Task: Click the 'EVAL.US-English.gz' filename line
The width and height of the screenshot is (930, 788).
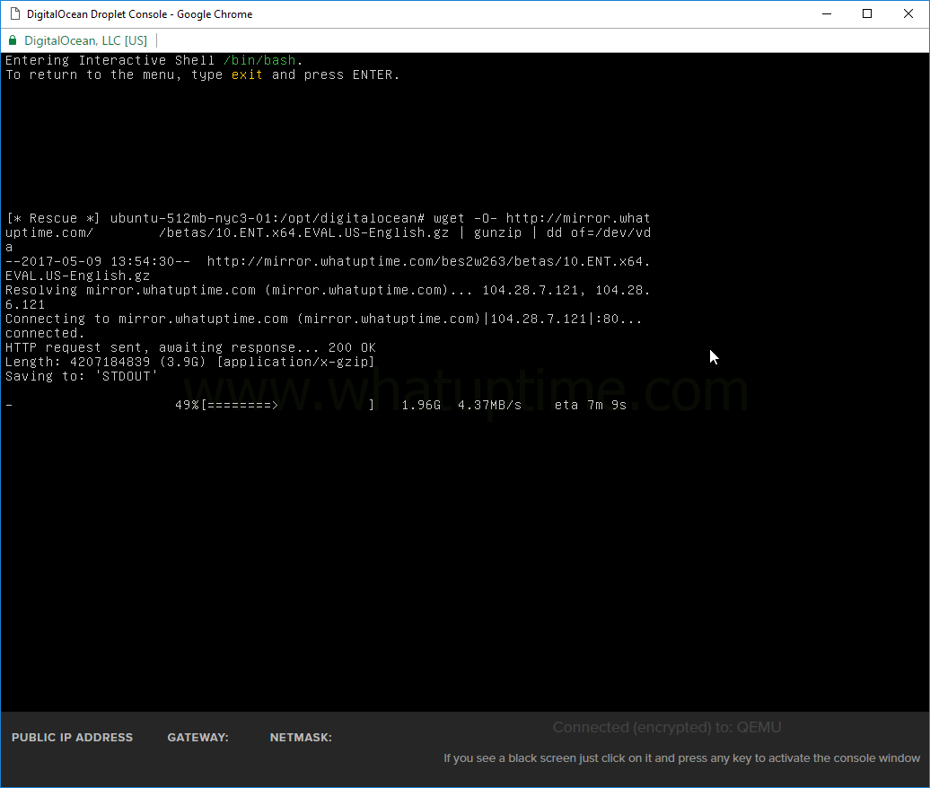Action: (78, 276)
